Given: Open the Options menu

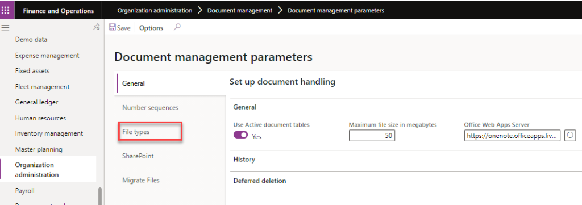Looking at the screenshot, I should click(151, 28).
